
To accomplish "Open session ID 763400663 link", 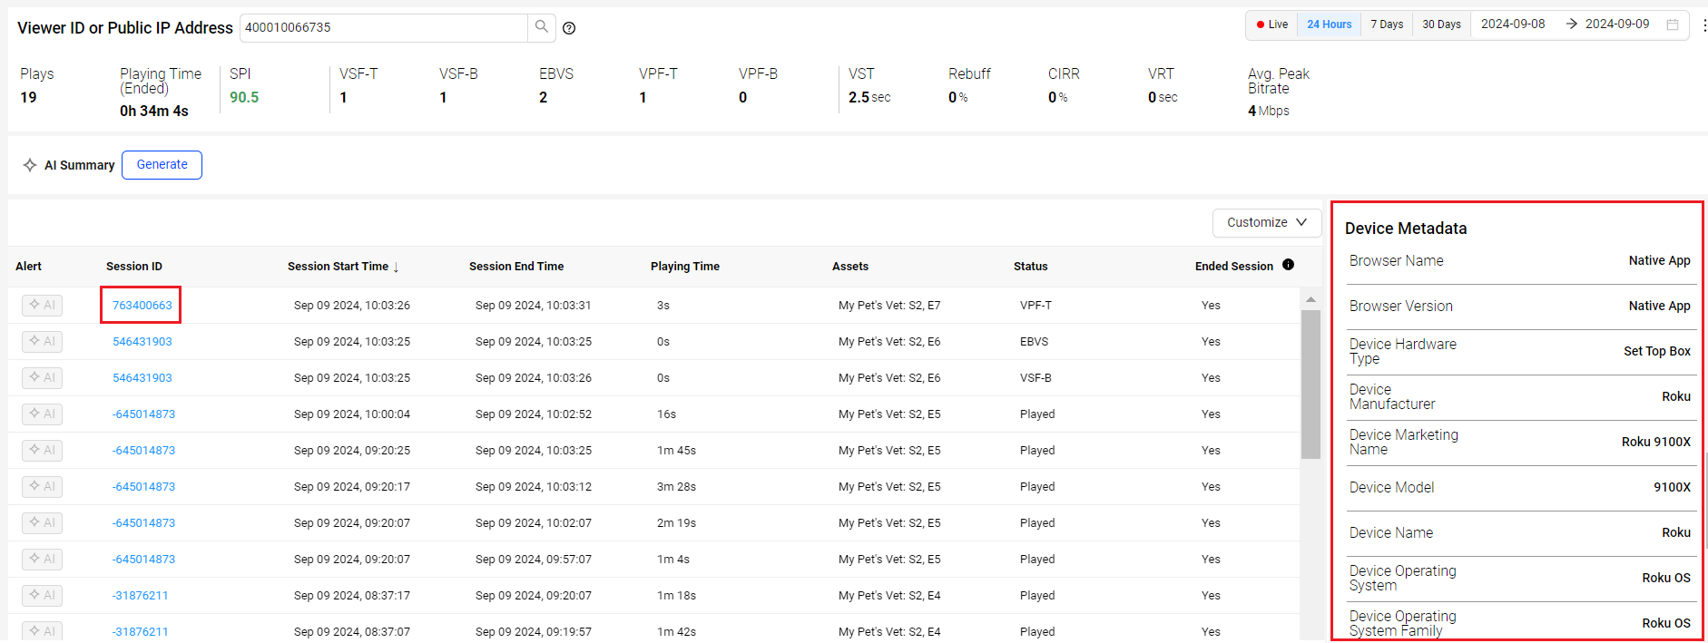I will coord(142,306).
